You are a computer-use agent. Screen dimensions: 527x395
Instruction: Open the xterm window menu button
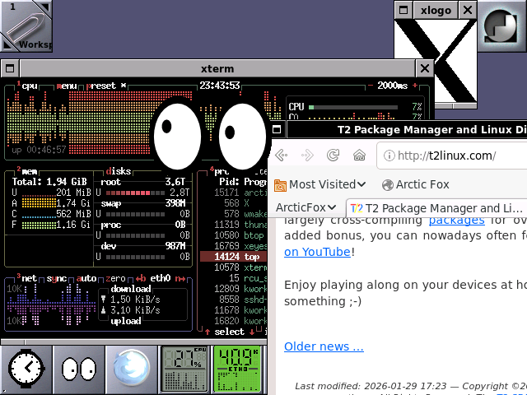pyautogui.click(x=12, y=68)
